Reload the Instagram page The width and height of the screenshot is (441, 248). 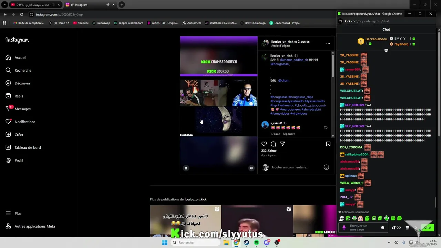21,14
